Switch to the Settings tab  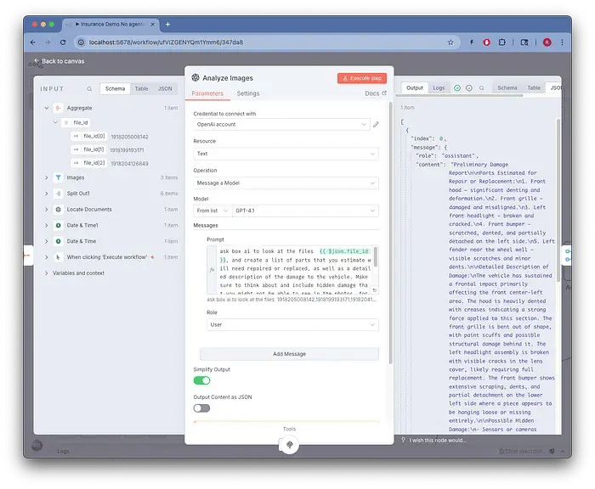click(x=248, y=93)
